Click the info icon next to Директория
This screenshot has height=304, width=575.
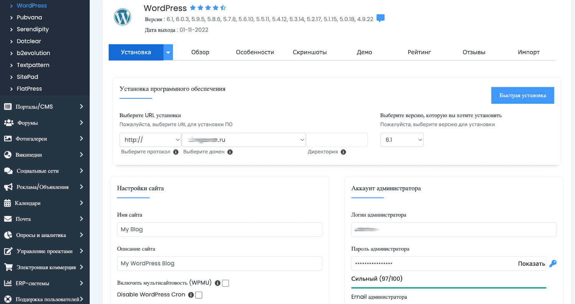point(343,152)
